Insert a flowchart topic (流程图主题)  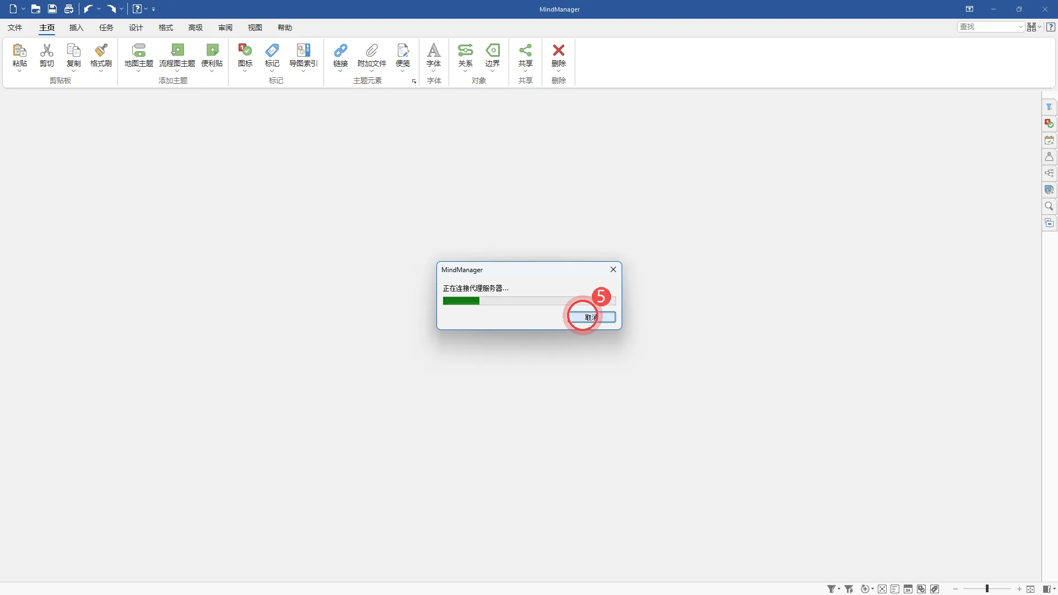177,51
